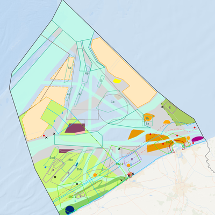
Task: Click the zone label 4b
Action: click(x=87, y=74)
